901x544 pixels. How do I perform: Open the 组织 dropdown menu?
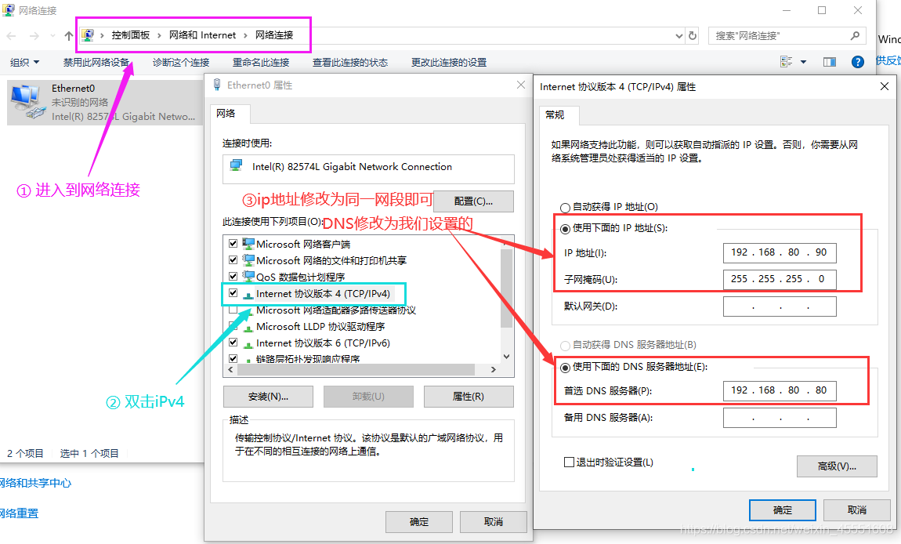pyautogui.click(x=25, y=62)
